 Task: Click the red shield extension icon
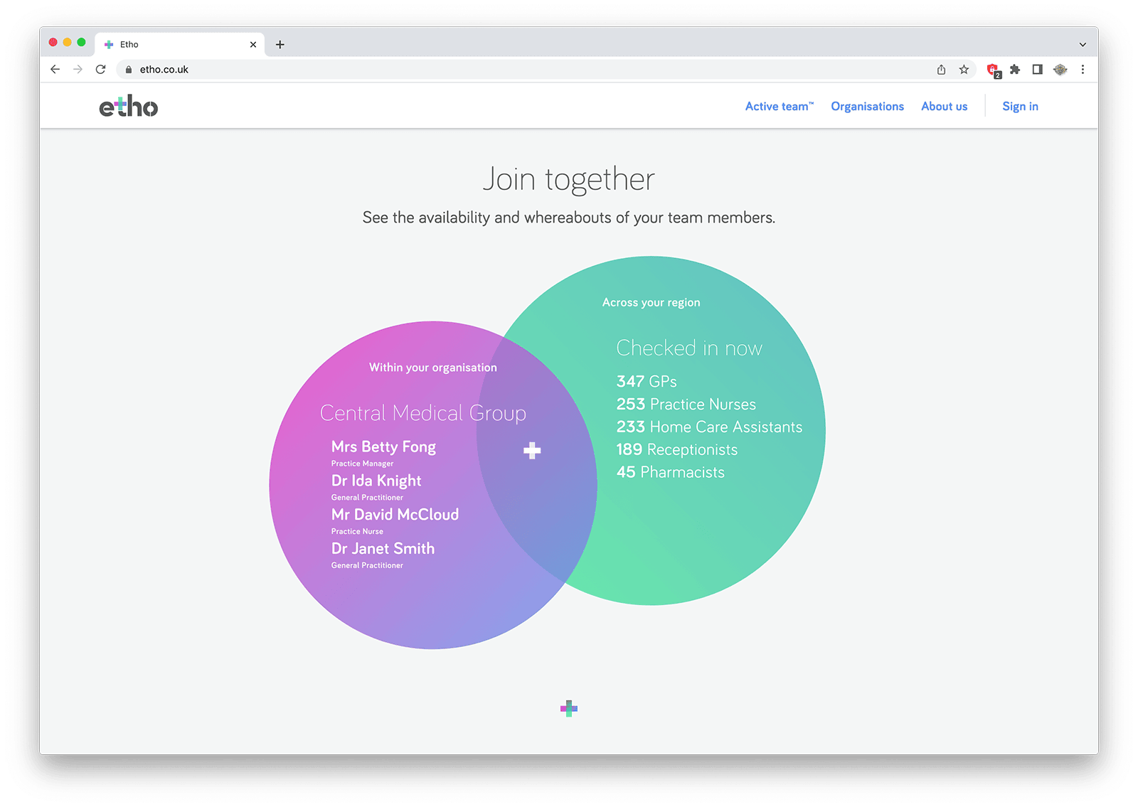click(x=993, y=70)
